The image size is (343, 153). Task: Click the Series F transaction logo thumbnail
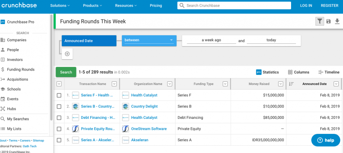[75, 95]
